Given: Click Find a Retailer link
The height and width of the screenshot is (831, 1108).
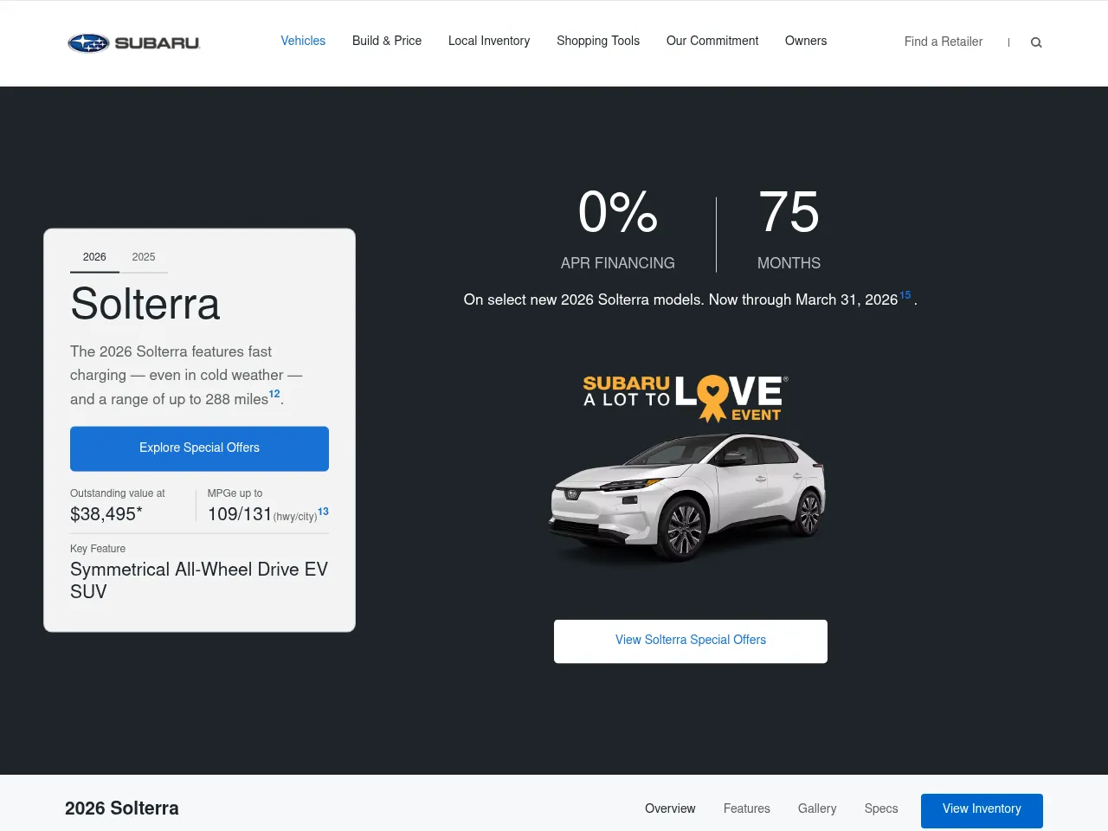Looking at the screenshot, I should pyautogui.click(x=944, y=42).
